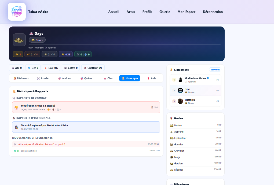Click the wood resource counter +5/h
274x185 pixels.
click(x=32, y=54)
